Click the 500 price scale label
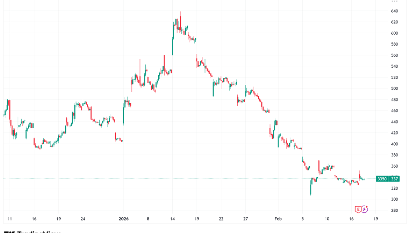The image size is (410, 233). pos(394,88)
